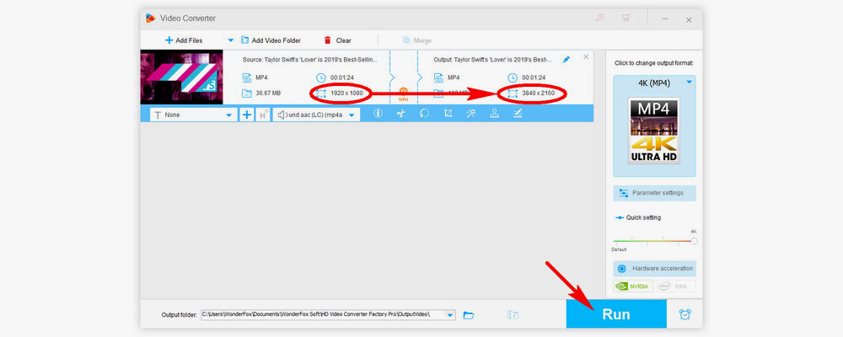Show file information via the info icon
Image resolution: width=843 pixels, height=337 pixels.
[378, 114]
